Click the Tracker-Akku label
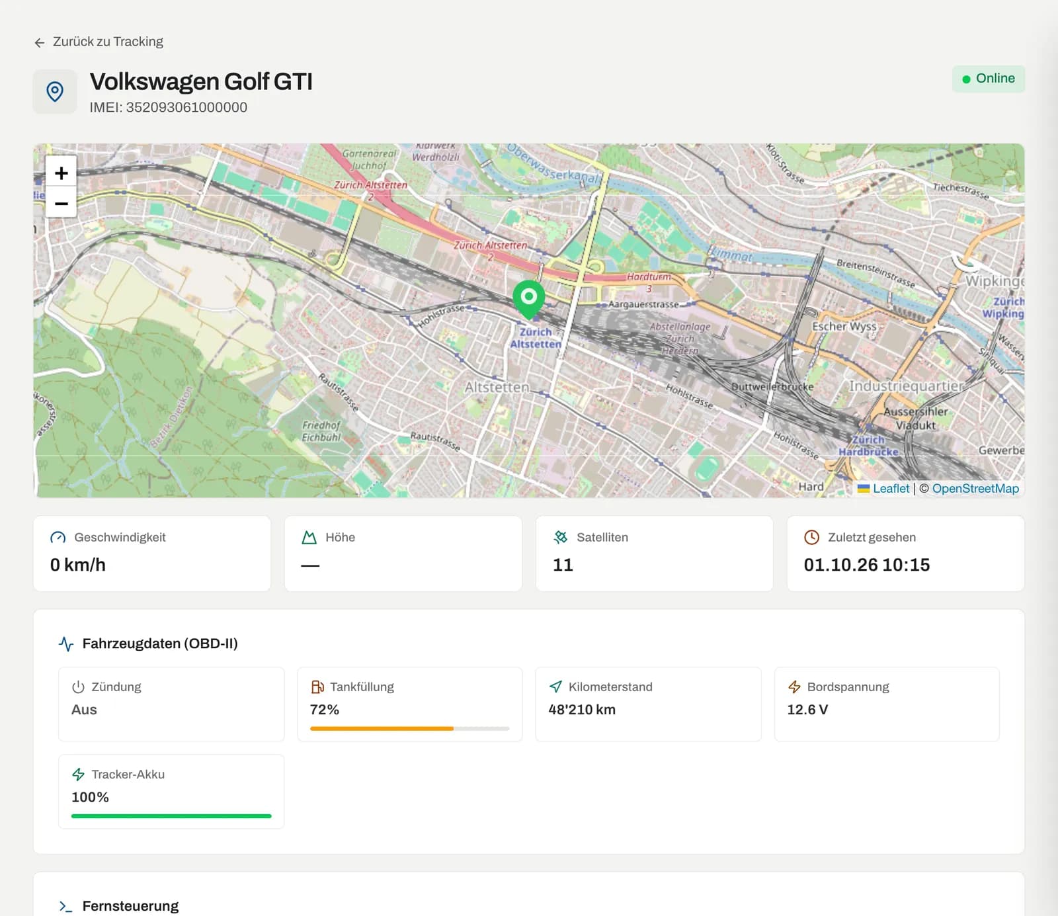The image size is (1058, 916). 128,774
